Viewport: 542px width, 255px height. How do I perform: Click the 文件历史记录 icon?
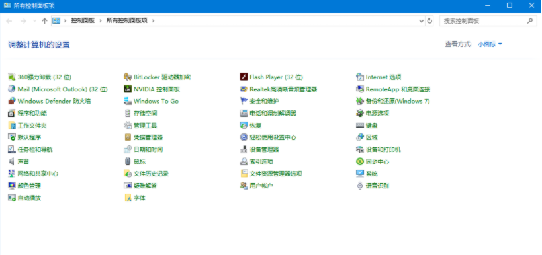click(x=128, y=174)
